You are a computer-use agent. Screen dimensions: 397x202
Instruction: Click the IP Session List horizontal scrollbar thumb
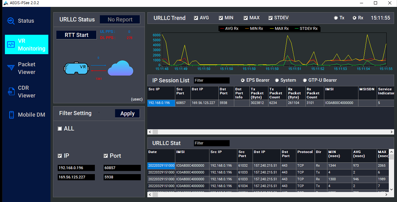tap(155, 132)
